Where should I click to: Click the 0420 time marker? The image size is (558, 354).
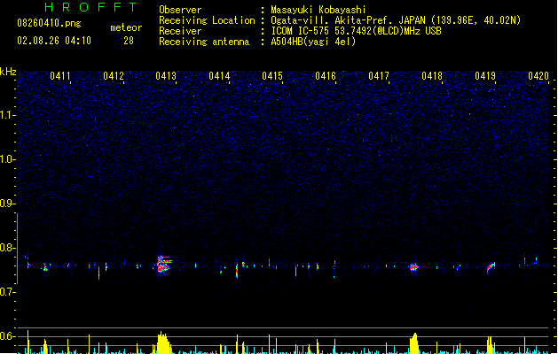tap(538, 76)
